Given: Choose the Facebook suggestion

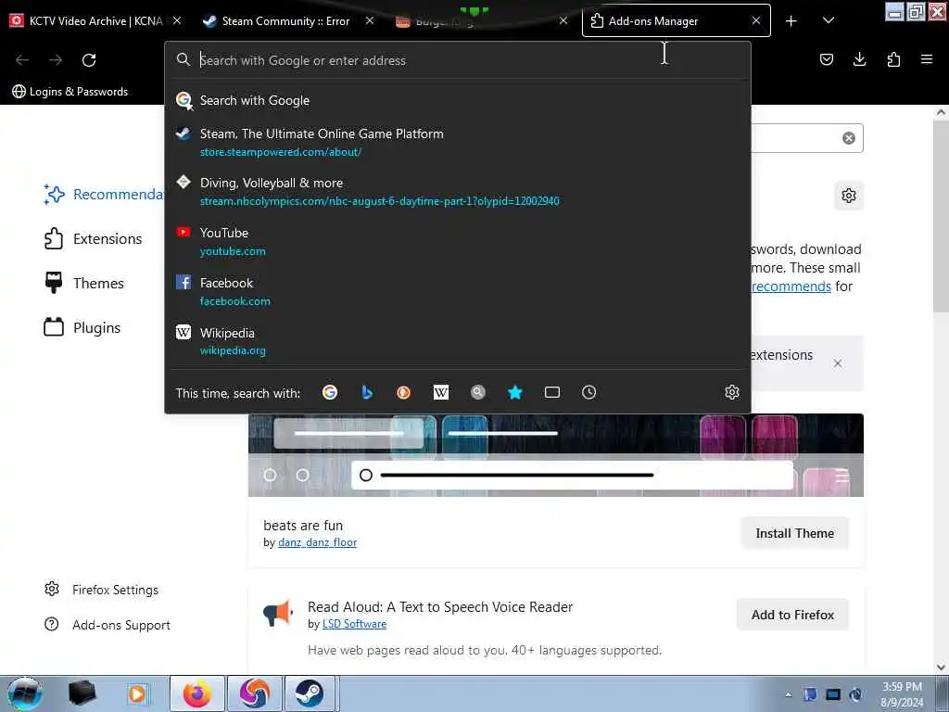Looking at the screenshot, I should [458, 291].
